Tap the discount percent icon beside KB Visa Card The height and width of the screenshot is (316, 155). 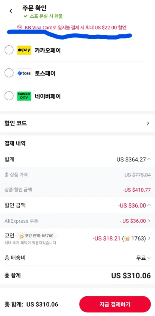coord(20,27)
